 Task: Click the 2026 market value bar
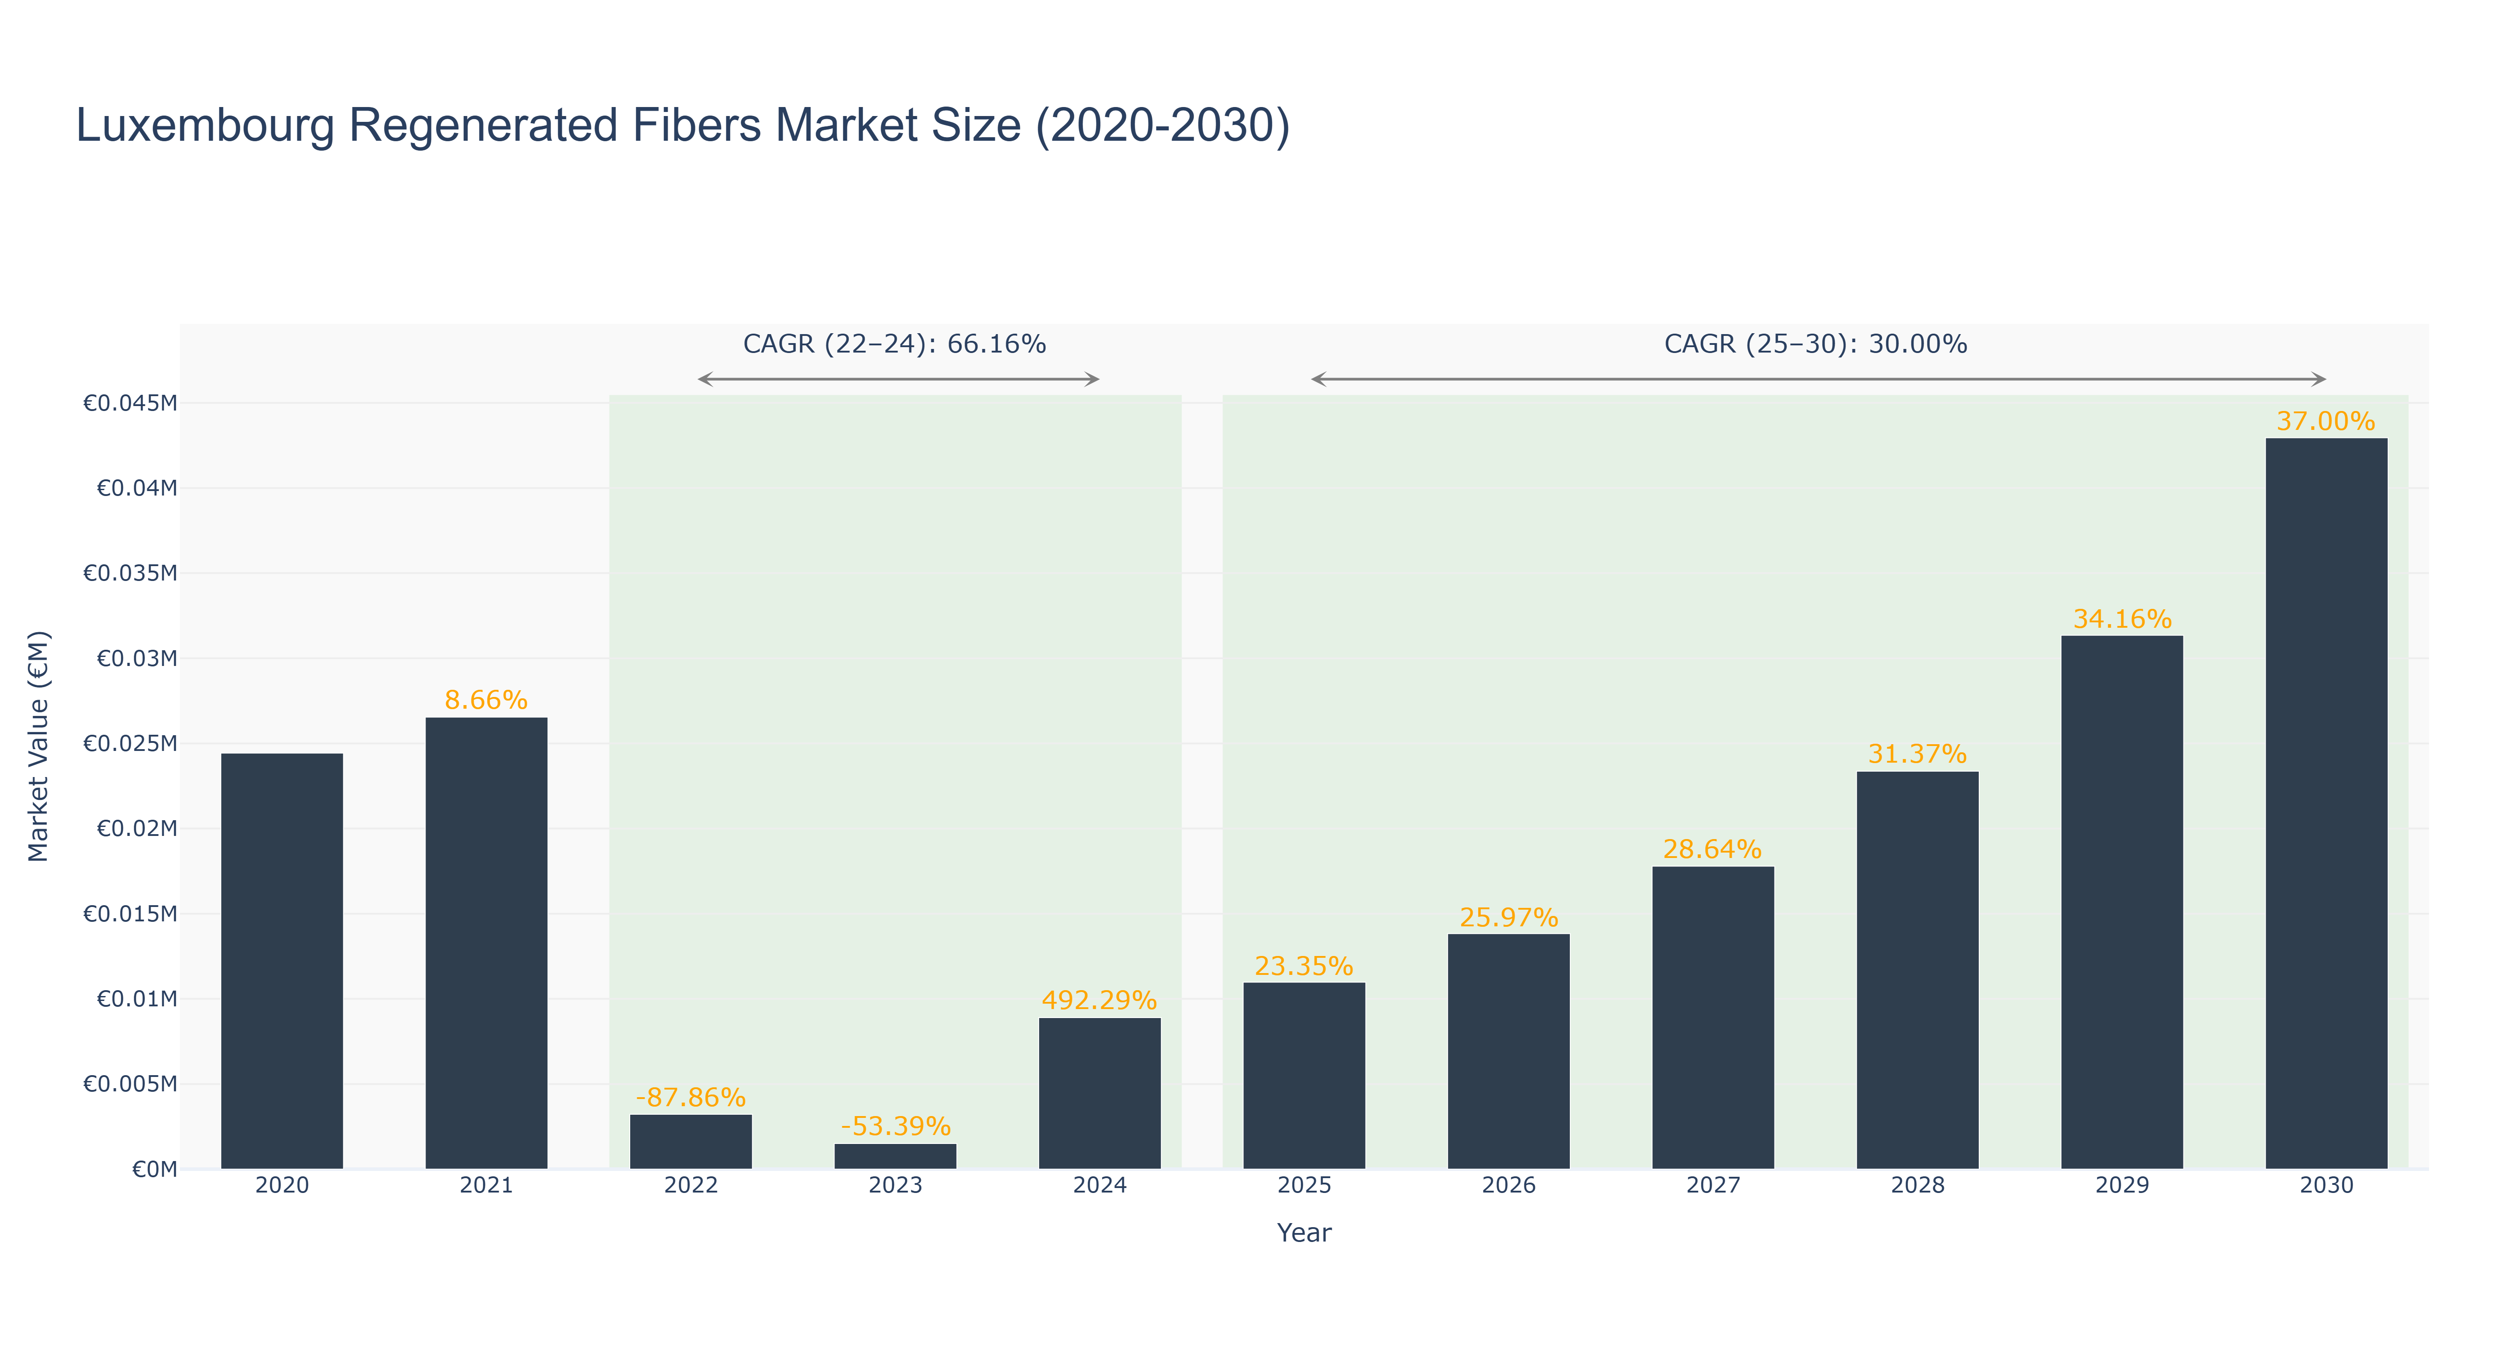pos(1508,1052)
